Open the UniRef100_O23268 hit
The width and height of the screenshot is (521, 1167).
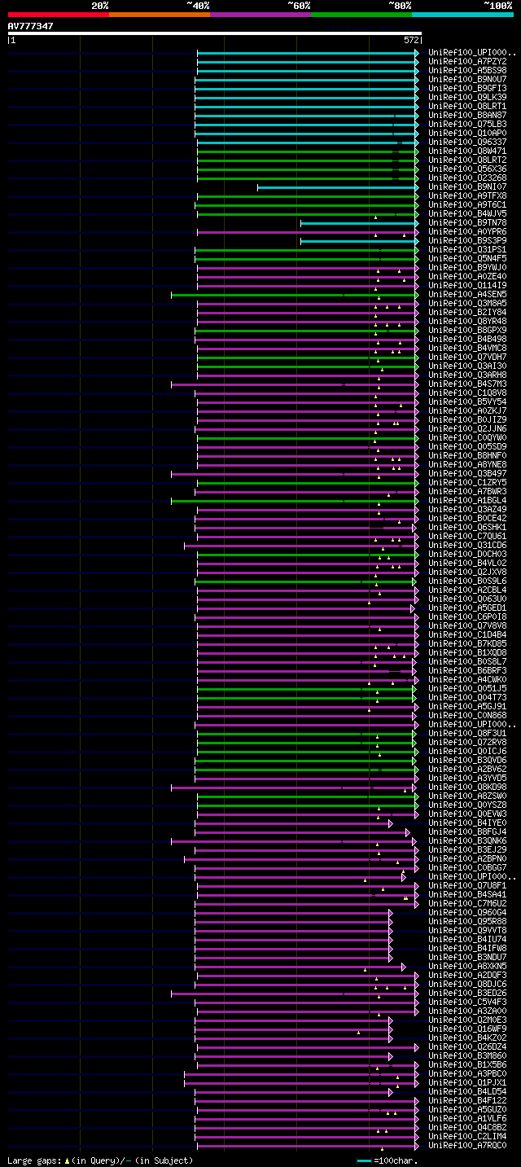tap(467, 178)
